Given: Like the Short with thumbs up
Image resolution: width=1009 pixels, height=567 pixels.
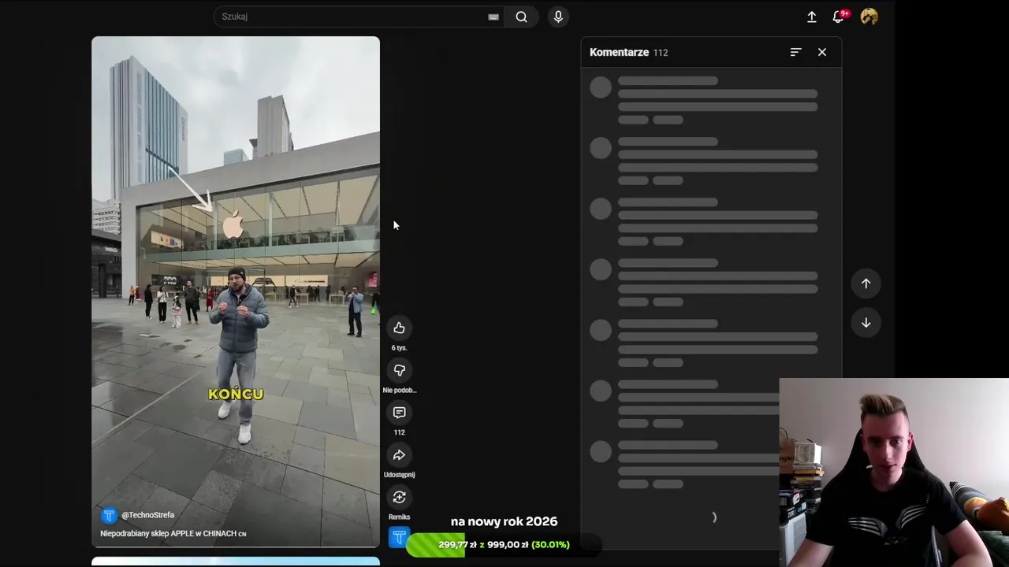Looking at the screenshot, I should [x=399, y=328].
